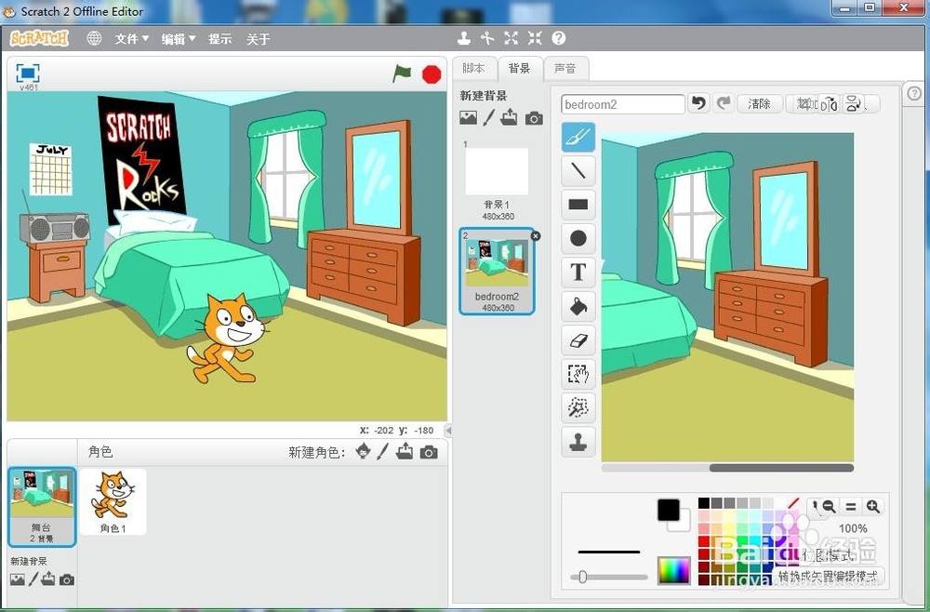The width and height of the screenshot is (930, 612).
Task: Select the Line tool
Action: 578,171
